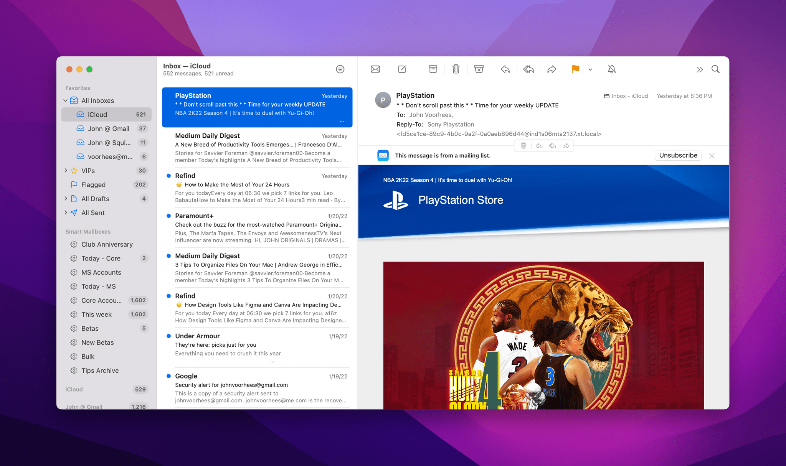Click the Archive icon in toolbar
The height and width of the screenshot is (466, 786).
pos(433,69)
